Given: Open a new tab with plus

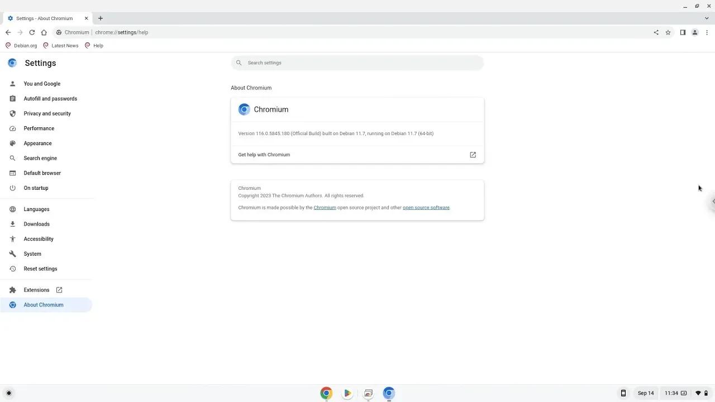Looking at the screenshot, I should click(101, 18).
